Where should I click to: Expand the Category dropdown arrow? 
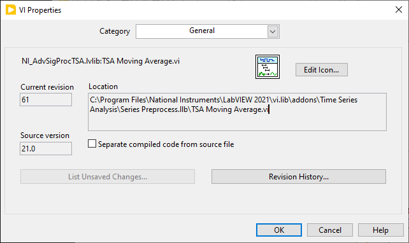(x=273, y=32)
